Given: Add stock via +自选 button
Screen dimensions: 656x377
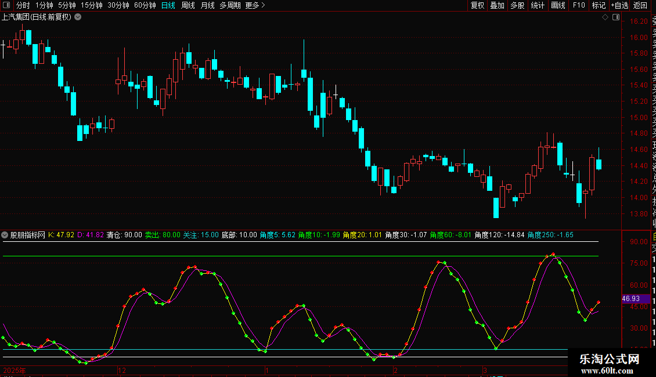Looking at the screenshot, I should click(x=619, y=5).
